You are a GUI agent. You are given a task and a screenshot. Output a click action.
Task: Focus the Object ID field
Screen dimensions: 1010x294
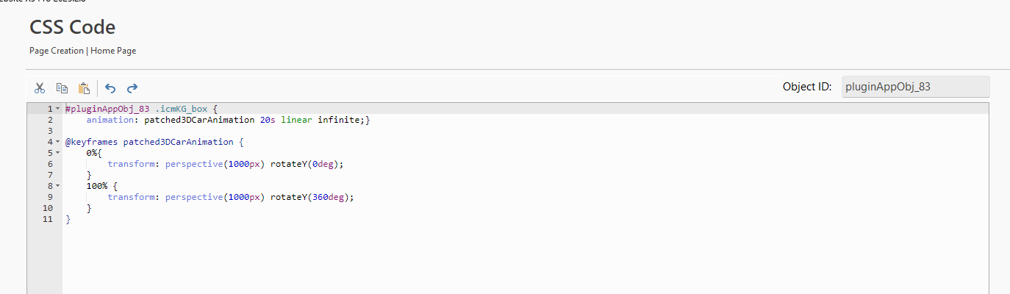[x=915, y=87]
